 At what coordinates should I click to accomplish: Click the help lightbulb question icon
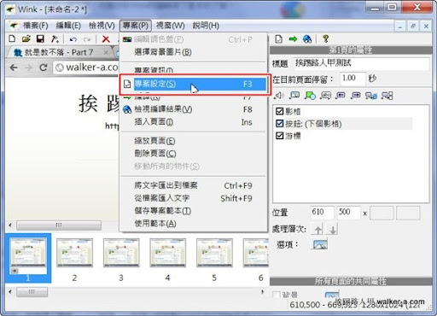click(x=326, y=38)
